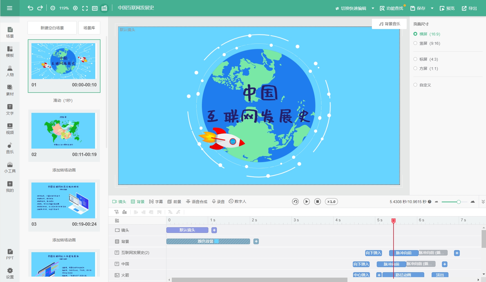The image size is (486, 282).
Task: Open the 素材 sidebar panel
Action: point(10,90)
